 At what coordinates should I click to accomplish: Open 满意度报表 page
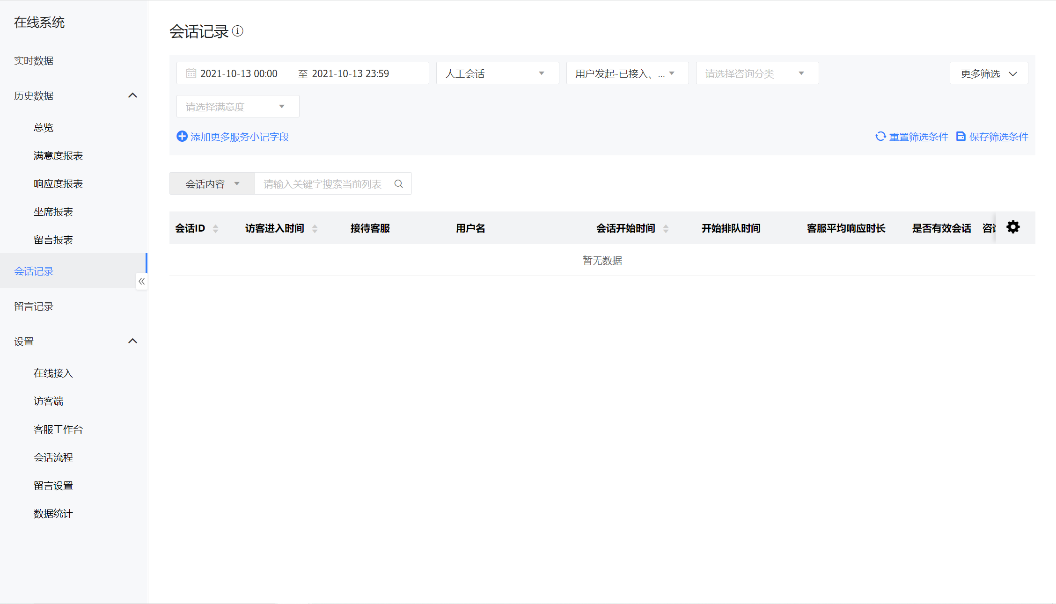pyautogui.click(x=58, y=155)
